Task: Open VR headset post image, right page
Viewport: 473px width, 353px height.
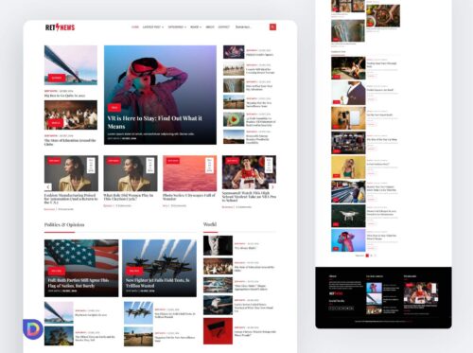Action: coord(348,240)
